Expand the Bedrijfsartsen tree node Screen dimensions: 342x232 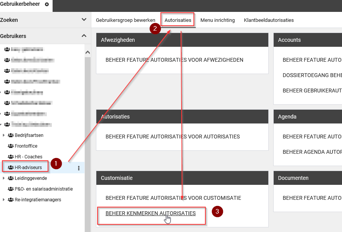[4, 135]
